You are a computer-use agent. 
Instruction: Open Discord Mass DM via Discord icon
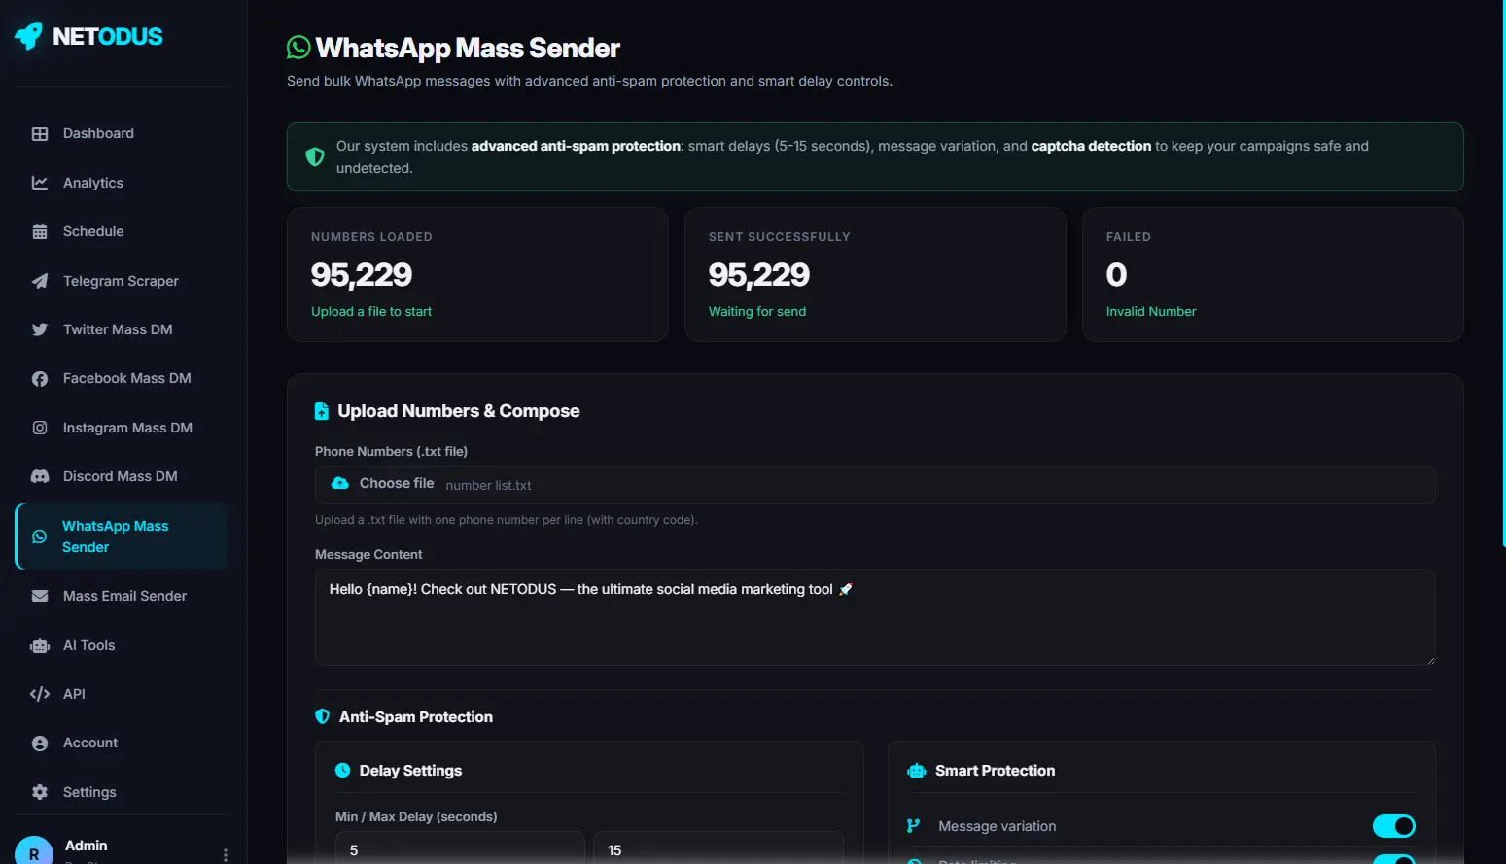coord(40,476)
